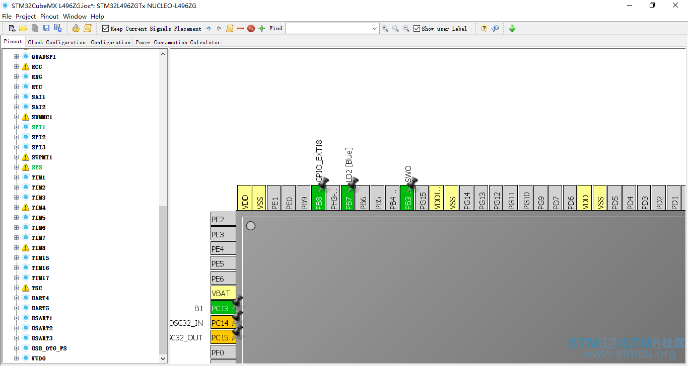Expand the USB_OTG_FS tree node
The image size is (688, 366).
[x=17, y=348]
